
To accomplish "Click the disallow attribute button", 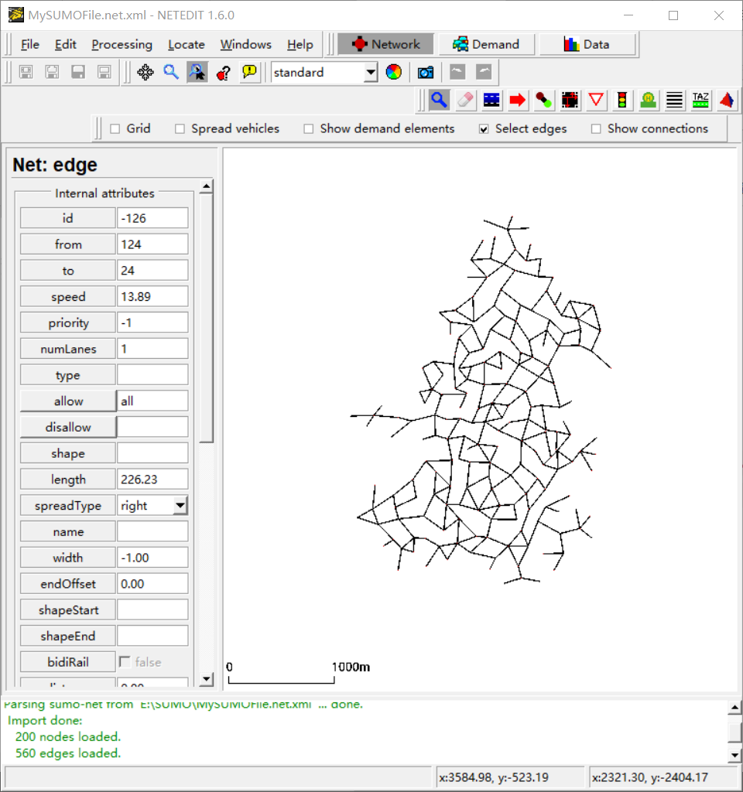I will pos(67,426).
